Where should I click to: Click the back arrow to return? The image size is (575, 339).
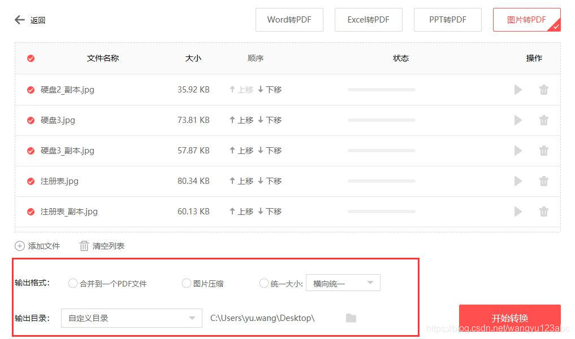point(19,19)
